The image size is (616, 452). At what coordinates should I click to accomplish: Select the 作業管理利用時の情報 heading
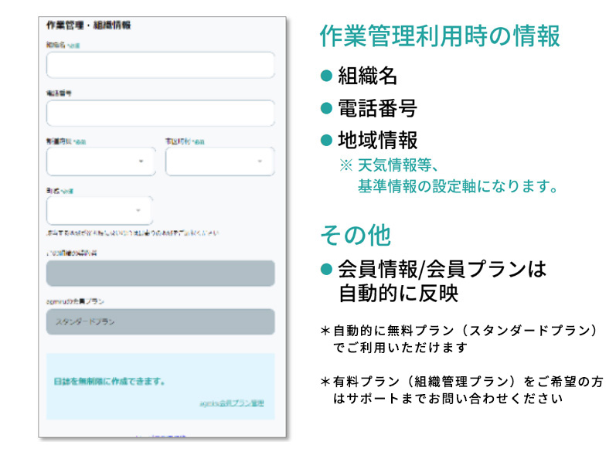[439, 36]
